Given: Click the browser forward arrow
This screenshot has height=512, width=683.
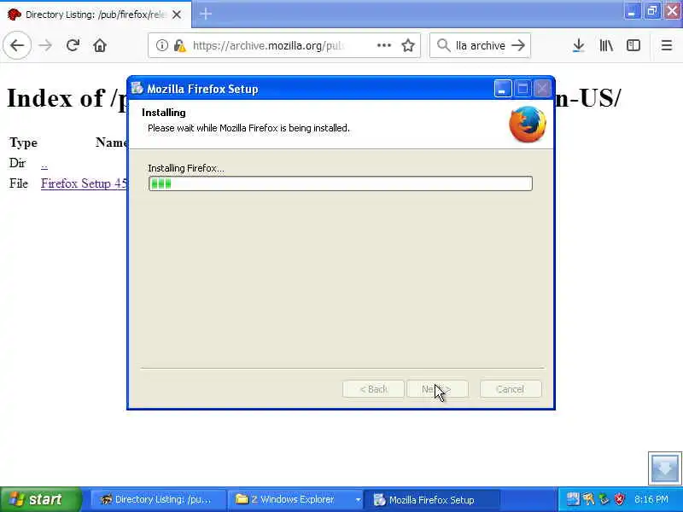Looking at the screenshot, I should 45,45.
